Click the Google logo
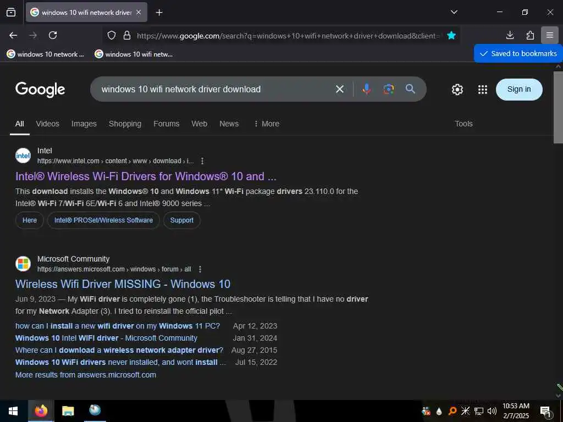The width and height of the screenshot is (563, 422). 40,90
